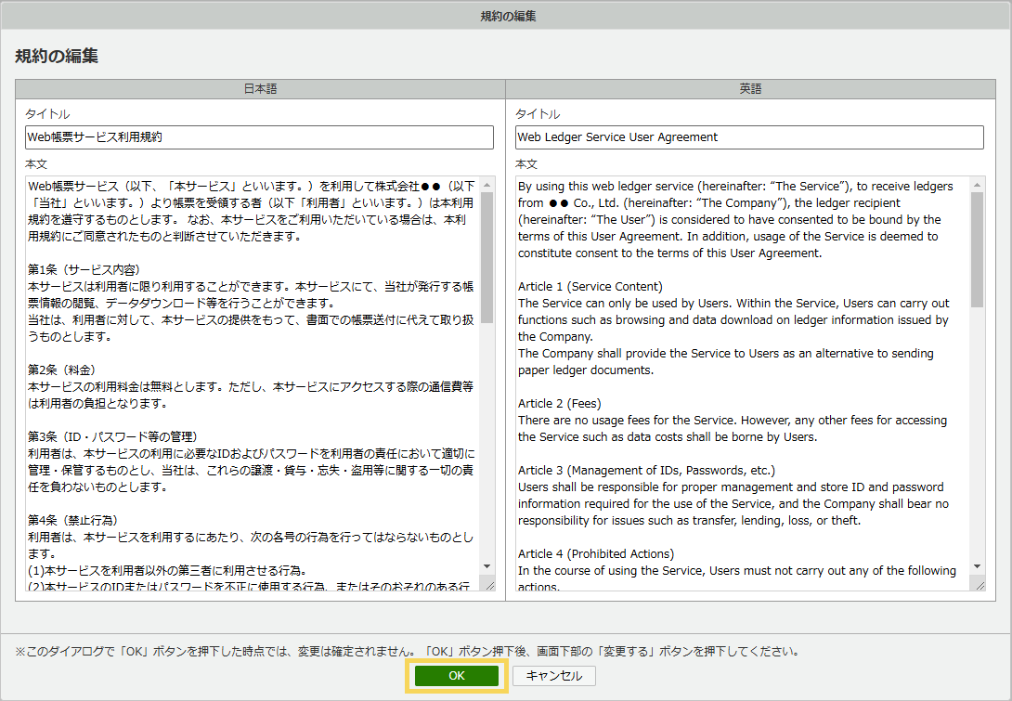Image resolution: width=1012 pixels, height=701 pixels.
Task: Click empty scrollbar track in English body area
Action: 977,436
